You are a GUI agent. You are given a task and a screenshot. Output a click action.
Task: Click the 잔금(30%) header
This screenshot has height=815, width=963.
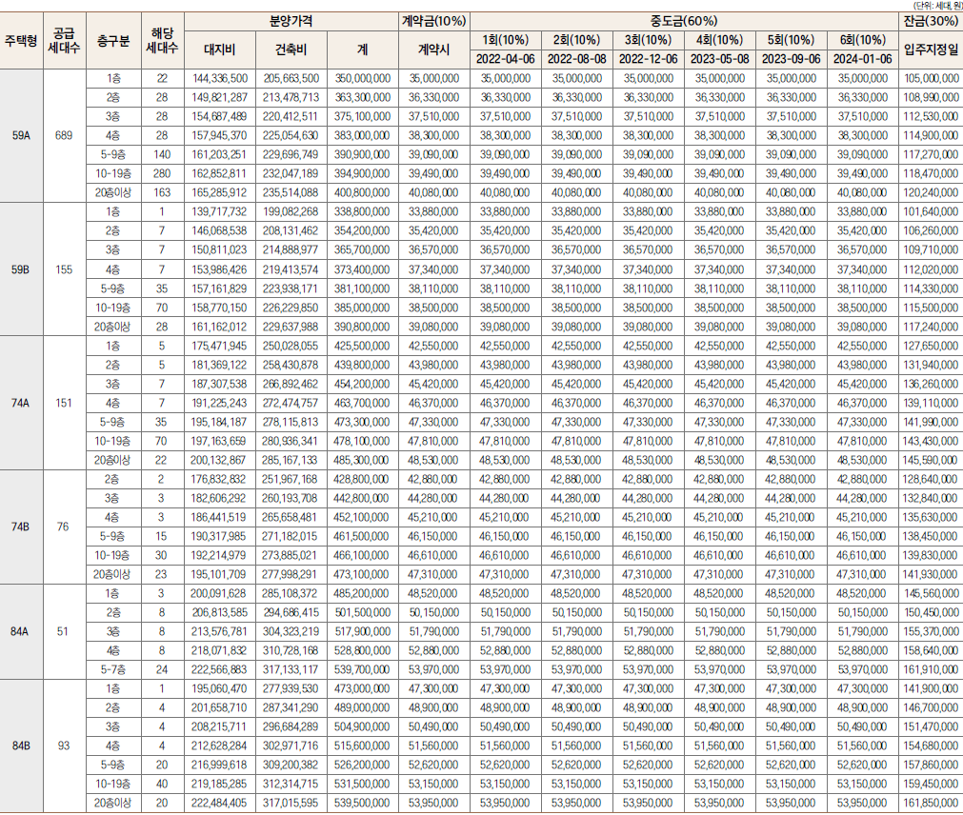point(931,21)
